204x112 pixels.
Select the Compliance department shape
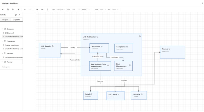point(124,48)
